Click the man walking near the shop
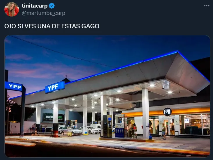This screenshot has width=213, height=160. pyautogui.click(x=164, y=131)
